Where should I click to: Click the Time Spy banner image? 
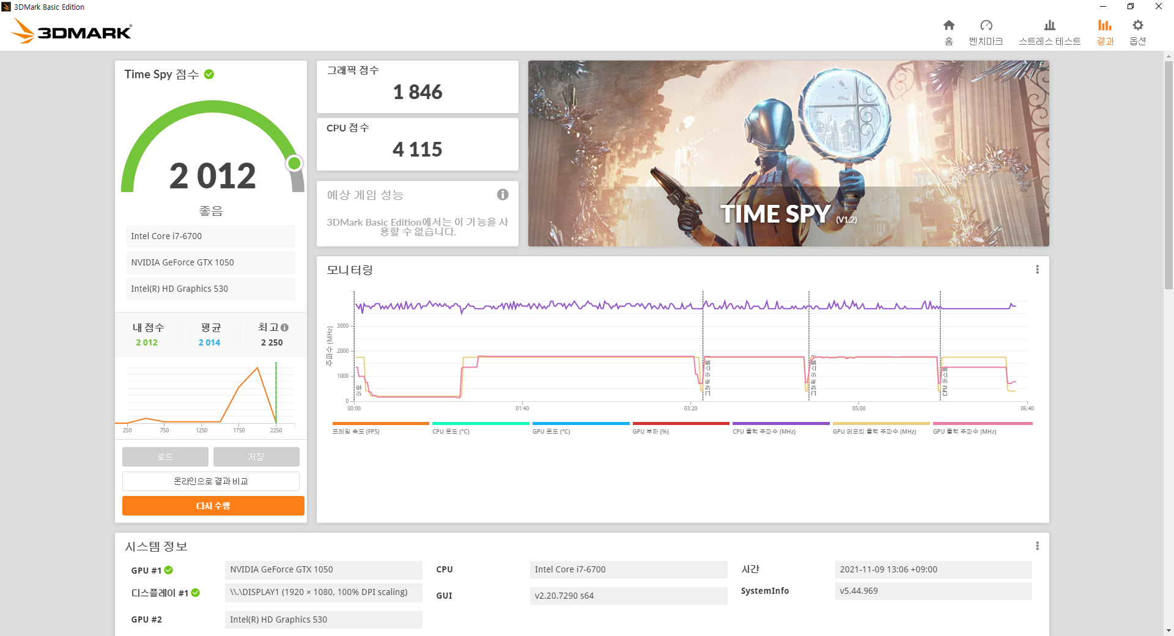(x=788, y=153)
